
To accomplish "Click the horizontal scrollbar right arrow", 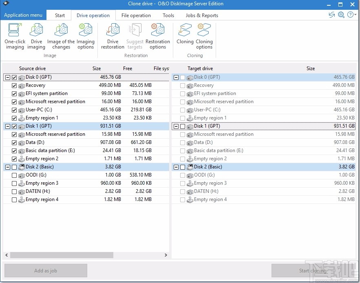I will (x=166, y=255).
